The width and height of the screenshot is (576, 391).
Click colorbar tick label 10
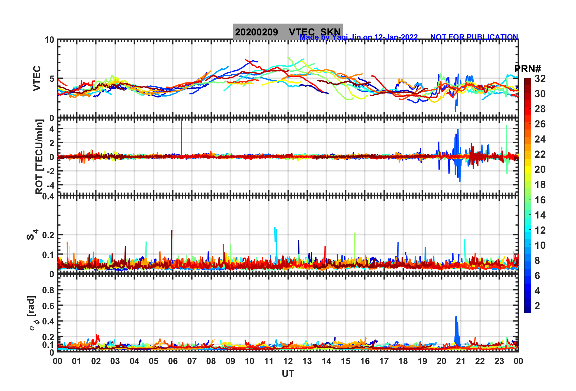pos(540,245)
